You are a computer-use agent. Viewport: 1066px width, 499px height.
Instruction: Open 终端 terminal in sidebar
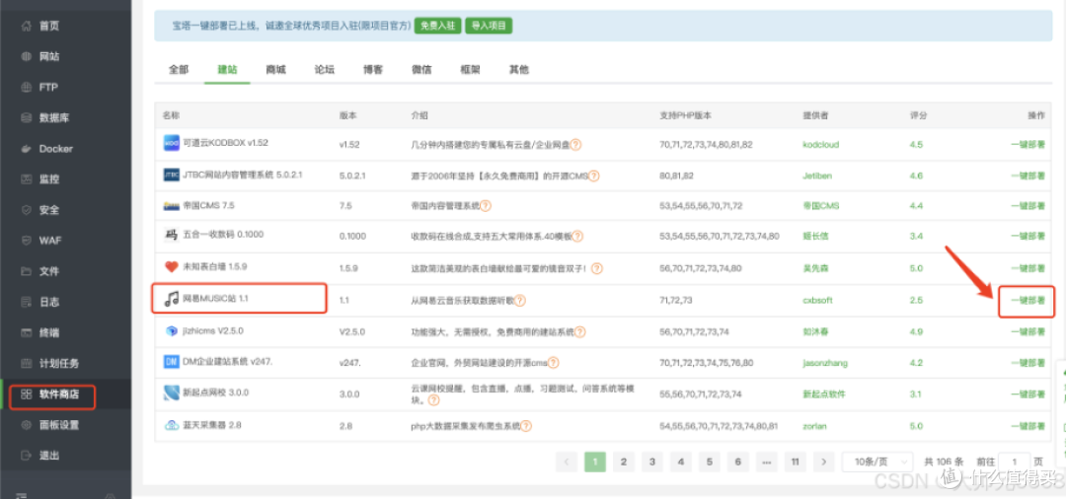(x=49, y=332)
